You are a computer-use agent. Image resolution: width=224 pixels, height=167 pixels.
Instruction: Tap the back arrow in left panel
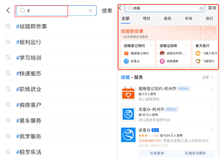tap(8, 10)
